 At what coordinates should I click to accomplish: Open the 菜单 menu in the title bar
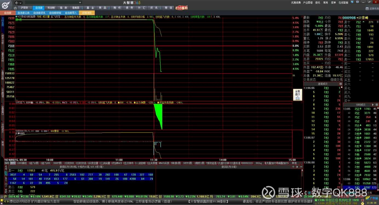[333, 3]
